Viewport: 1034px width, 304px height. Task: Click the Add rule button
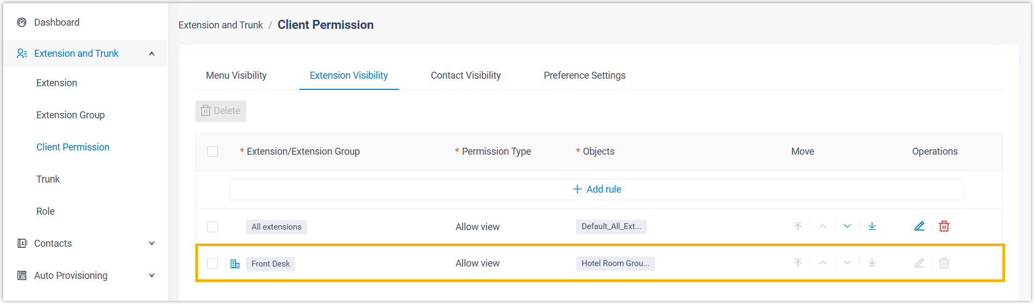click(597, 189)
